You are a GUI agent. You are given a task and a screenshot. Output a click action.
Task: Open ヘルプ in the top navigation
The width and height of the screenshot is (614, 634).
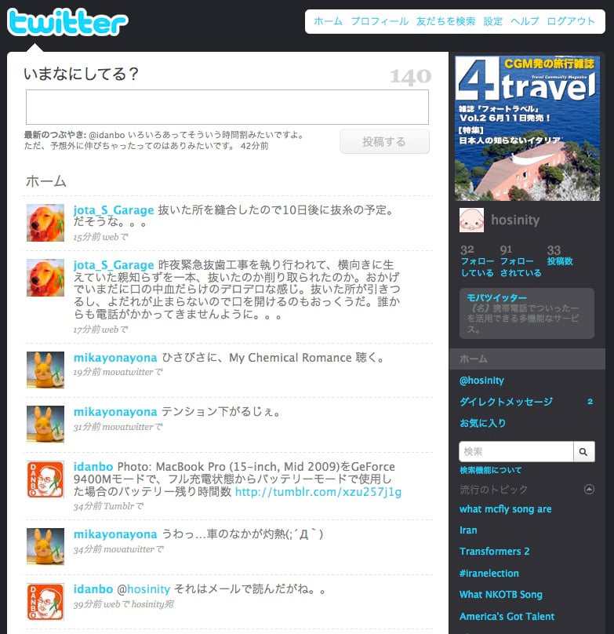point(525,21)
